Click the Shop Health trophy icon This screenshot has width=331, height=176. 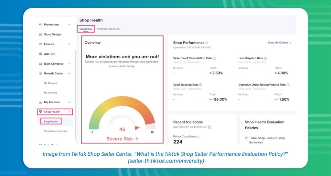tap(40, 112)
